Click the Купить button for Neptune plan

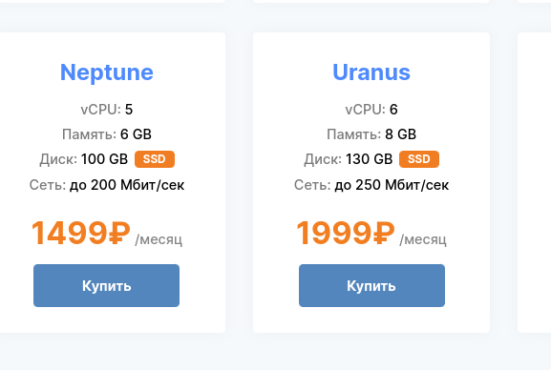106,285
